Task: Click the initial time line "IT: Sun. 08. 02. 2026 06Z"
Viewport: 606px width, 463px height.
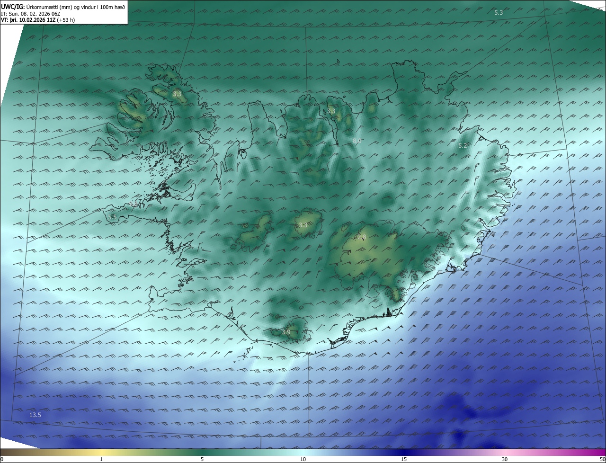Action: (x=31, y=14)
